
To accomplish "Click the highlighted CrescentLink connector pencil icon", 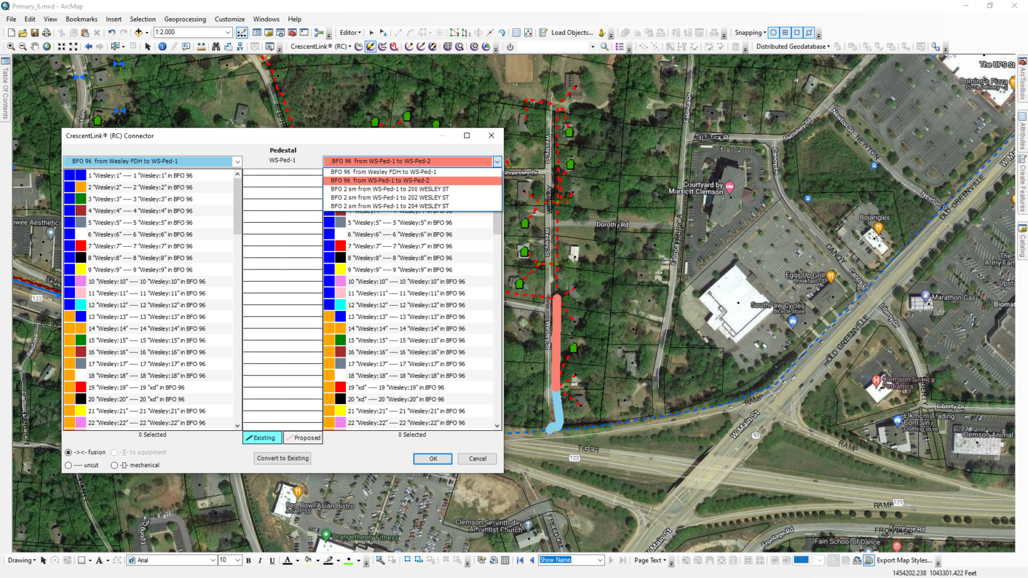I will tap(369, 46).
